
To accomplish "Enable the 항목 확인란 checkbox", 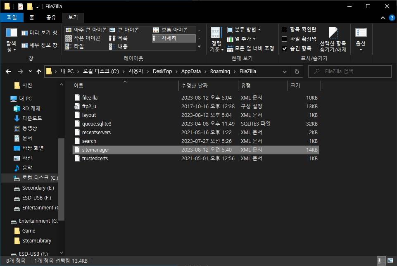I will 285,29.
